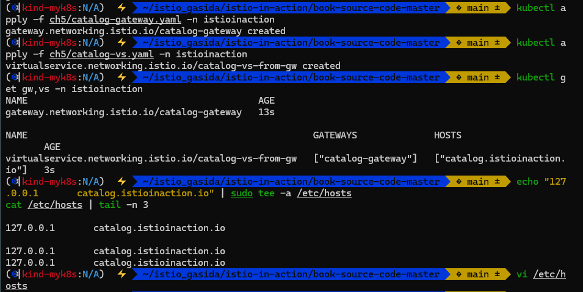The height and width of the screenshot is (292, 583).
Task: Click the git branch diamond in the kubectl get prompt
Action: coord(459,77)
